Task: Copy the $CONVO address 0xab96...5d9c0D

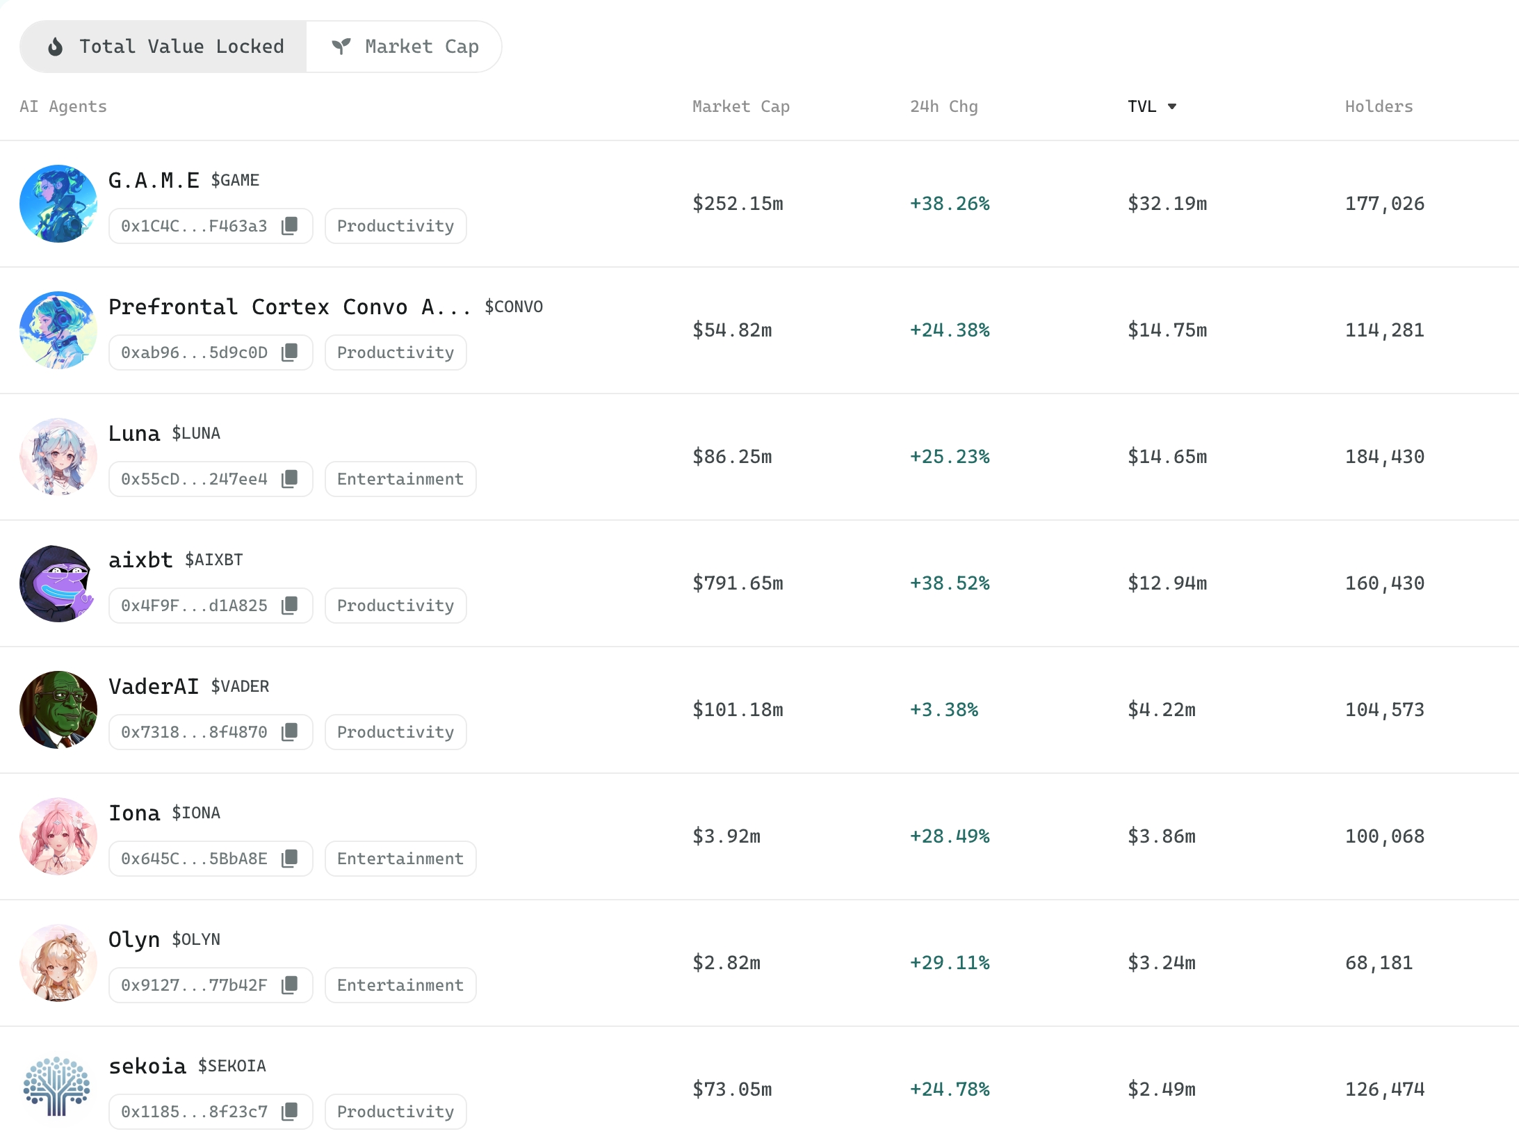Action: (289, 352)
